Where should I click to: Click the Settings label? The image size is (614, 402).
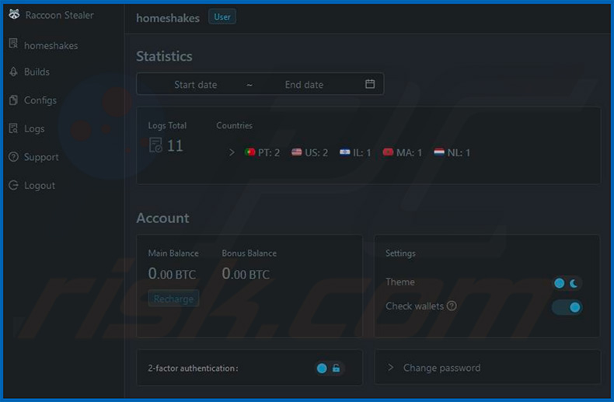click(400, 253)
